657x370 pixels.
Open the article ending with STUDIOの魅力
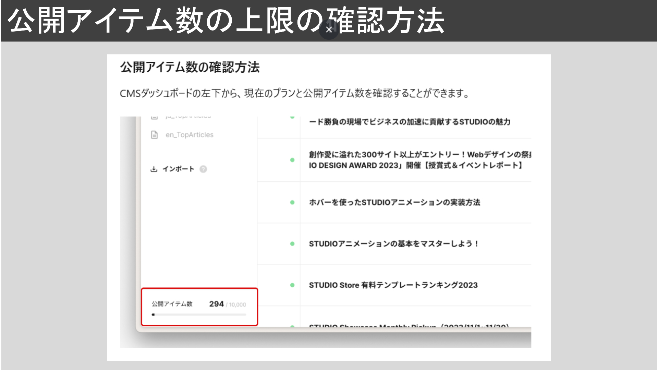[410, 122]
